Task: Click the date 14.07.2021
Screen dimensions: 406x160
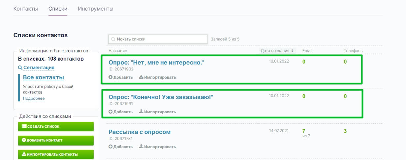Action: (279, 131)
